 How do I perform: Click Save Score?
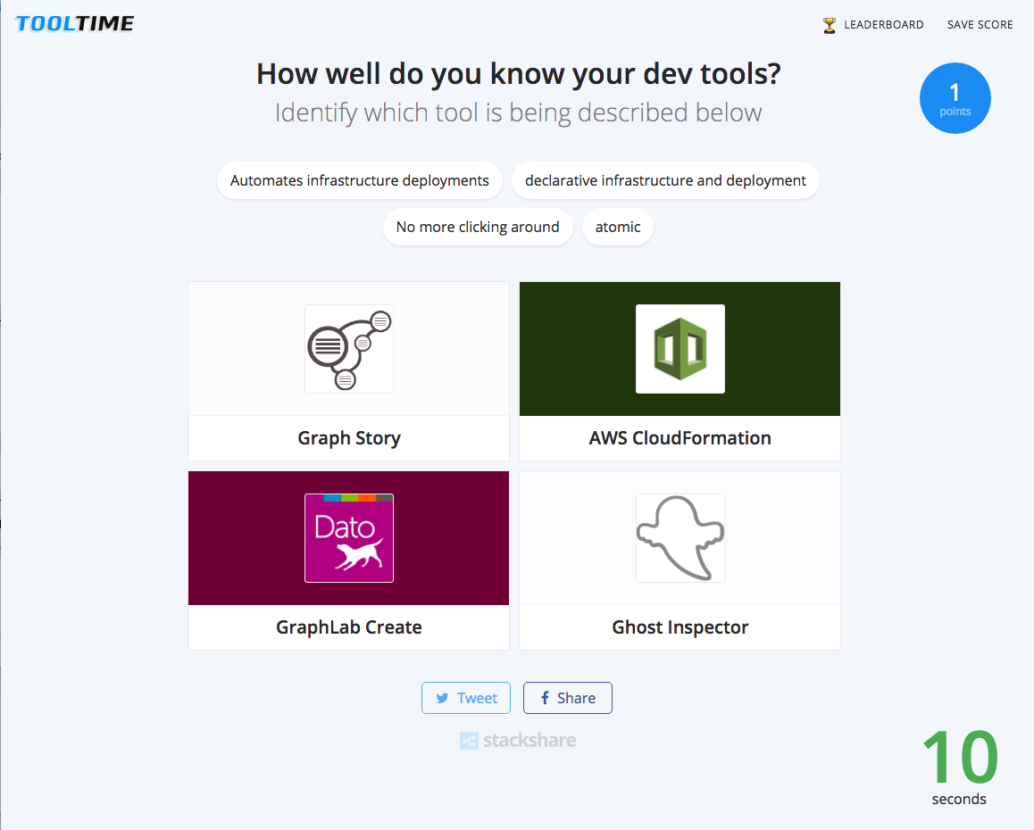[x=980, y=25]
